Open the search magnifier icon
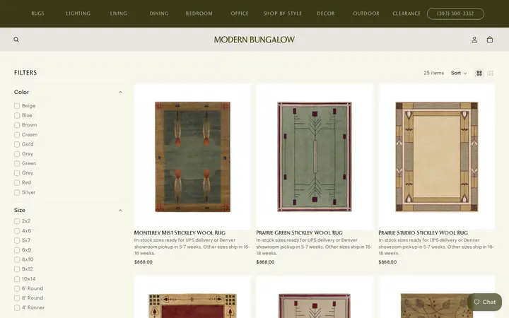This screenshot has width=509, height=318. [16, 40]
